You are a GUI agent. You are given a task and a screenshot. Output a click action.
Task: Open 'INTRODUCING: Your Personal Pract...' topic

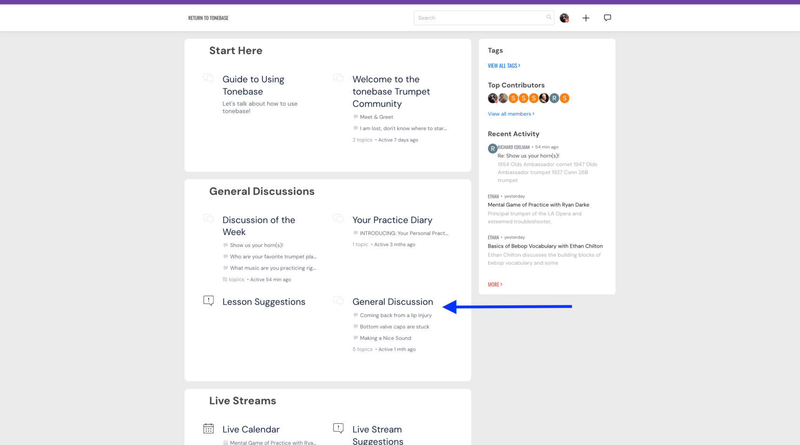pos(404,233)
